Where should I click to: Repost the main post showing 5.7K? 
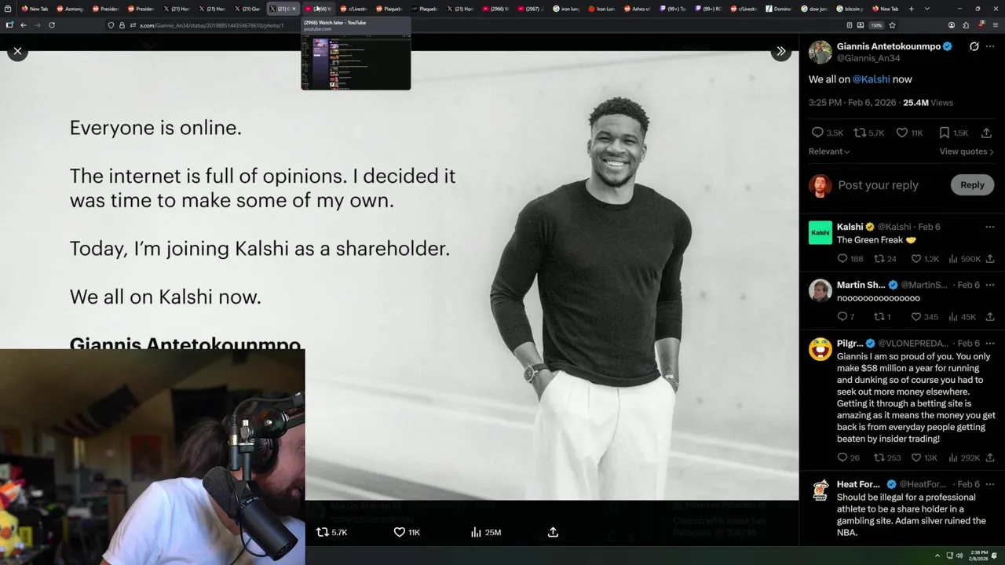[869, 133]
